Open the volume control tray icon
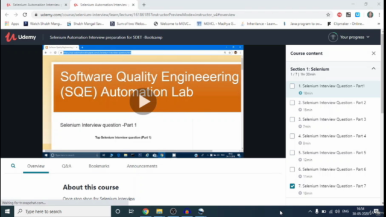386x217 pixels. 337,212
